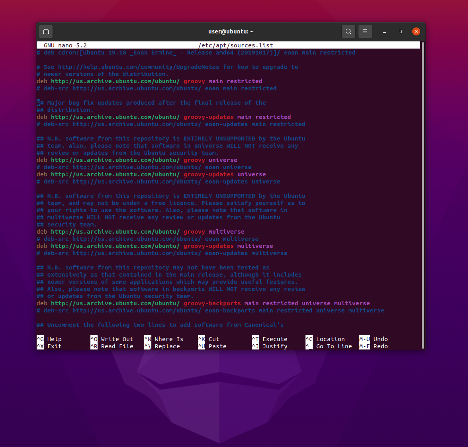Viewport: 468px width, 447px height.
Task: Open the terminal search magnifier
Action: [348, 31]
